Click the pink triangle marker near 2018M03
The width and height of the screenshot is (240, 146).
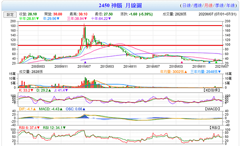click(x=182, y=62)
